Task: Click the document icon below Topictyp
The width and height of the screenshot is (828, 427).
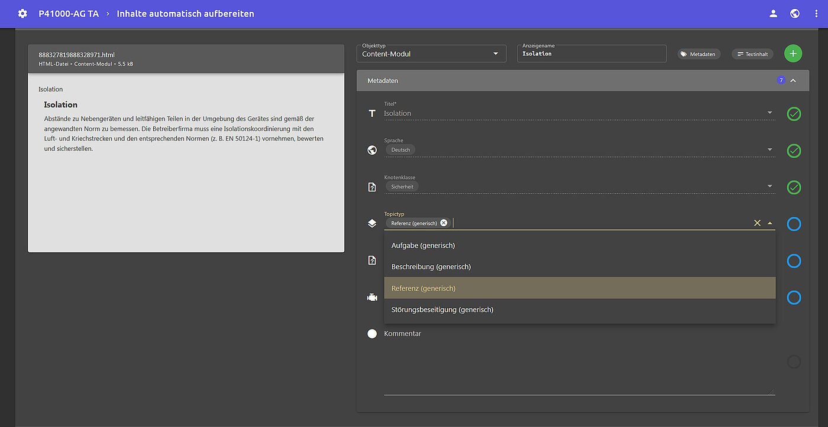Action: click(x=372, y=260)
